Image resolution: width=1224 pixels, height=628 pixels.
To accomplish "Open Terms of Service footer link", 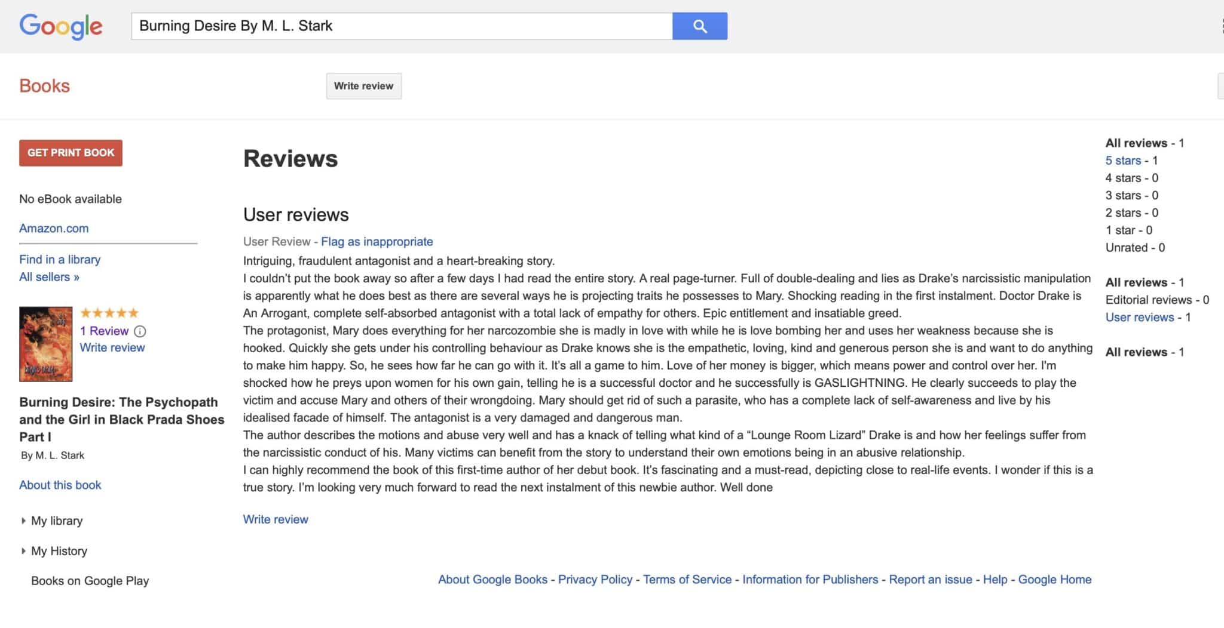I will tap(687, 580).
